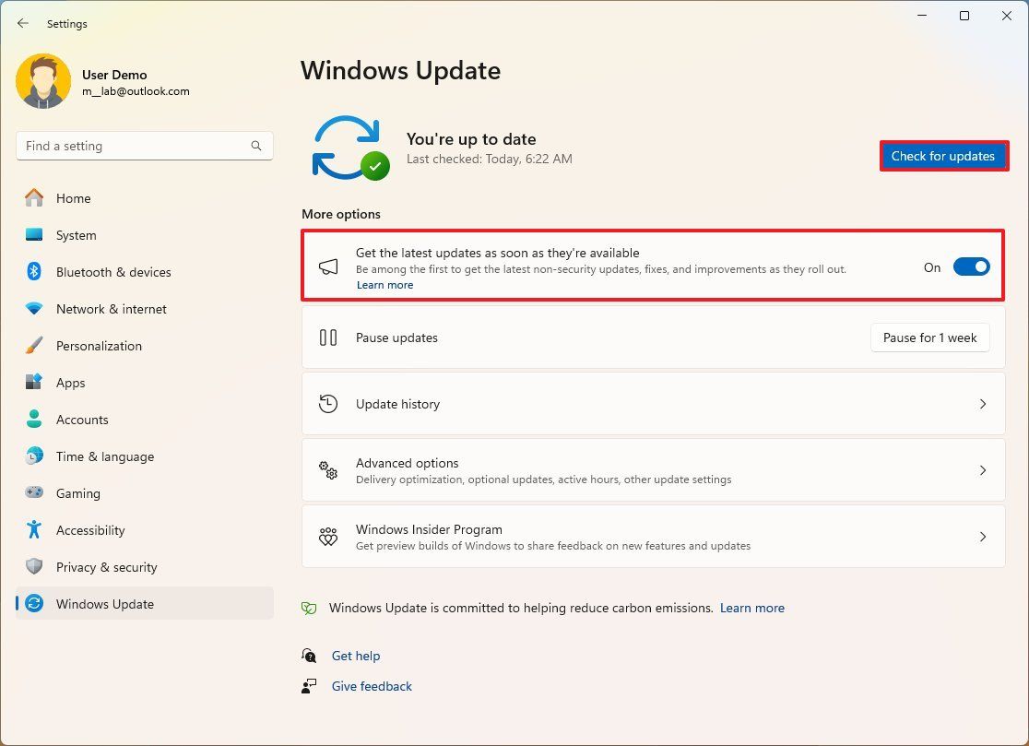Open Windows Insider Program chevron
This screenshot has height=746, width=1029.
[x=983, y=537]
